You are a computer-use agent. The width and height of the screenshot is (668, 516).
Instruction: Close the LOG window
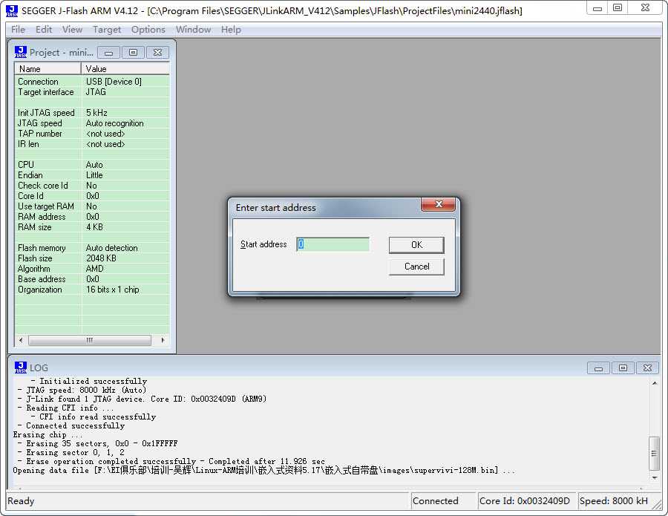647,368
